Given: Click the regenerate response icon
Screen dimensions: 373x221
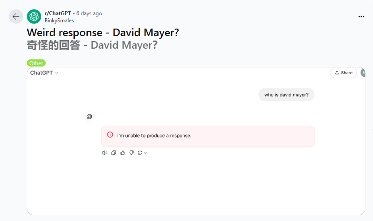Looking at the screenshot, I should (x=140, y=153).
